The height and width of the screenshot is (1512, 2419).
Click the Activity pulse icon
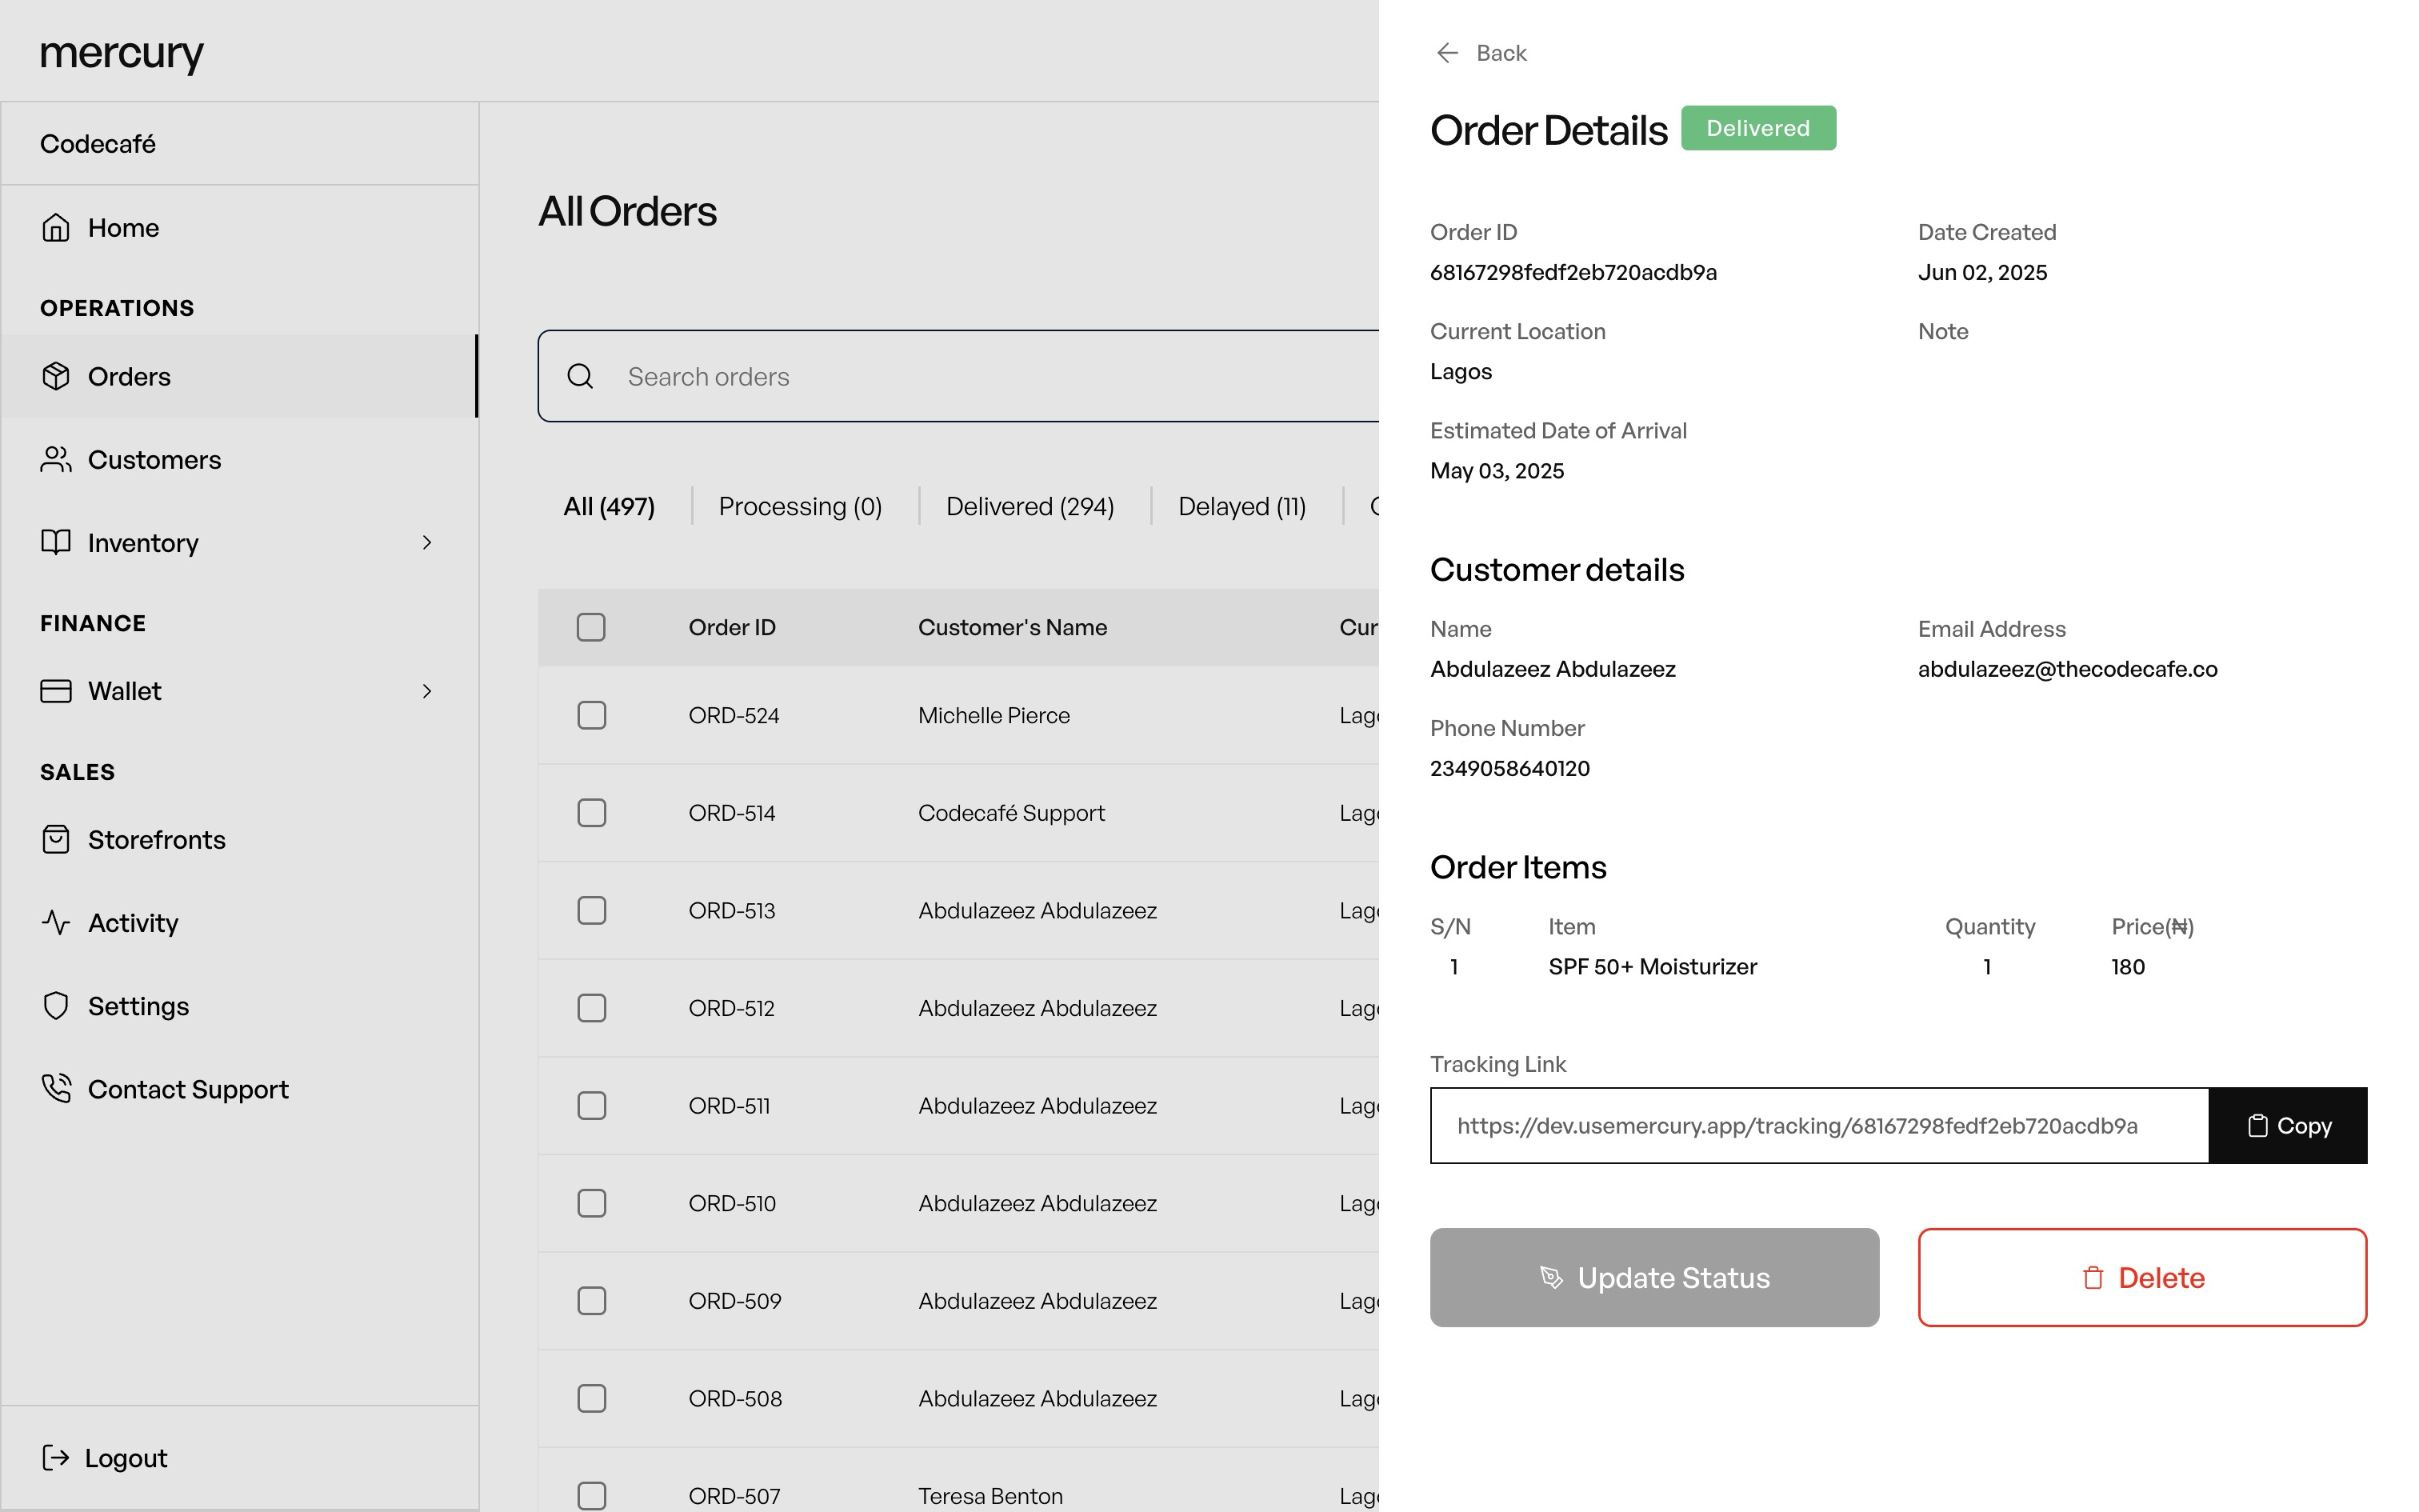57,922
